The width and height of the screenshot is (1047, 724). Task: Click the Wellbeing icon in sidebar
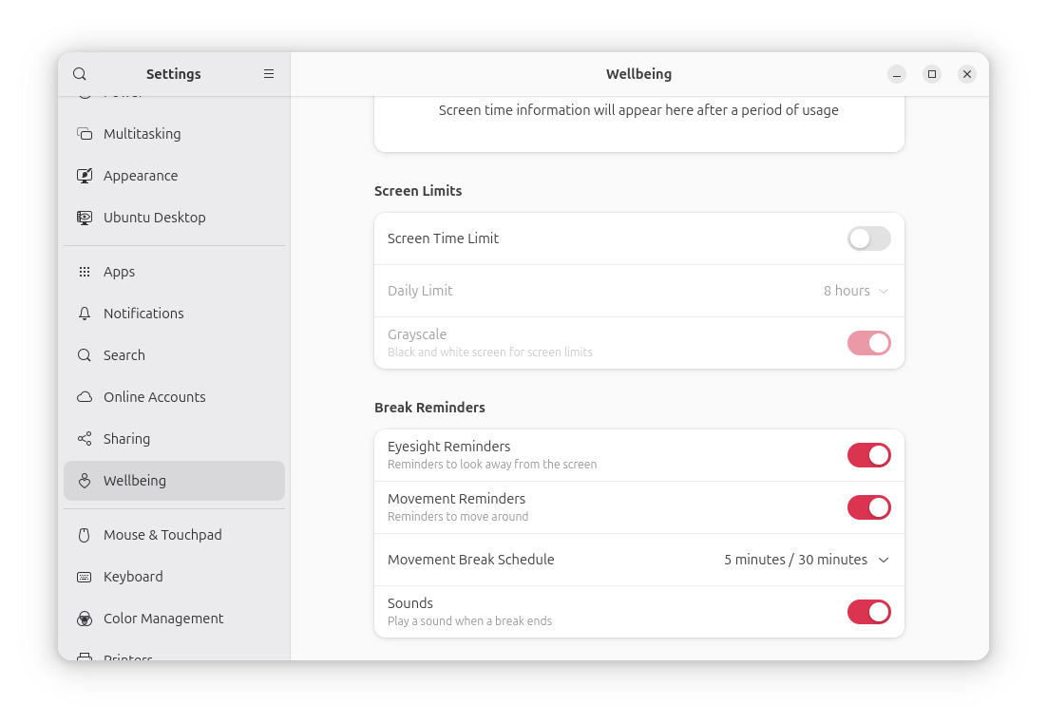pyautogui.click(x=85, y=481)
